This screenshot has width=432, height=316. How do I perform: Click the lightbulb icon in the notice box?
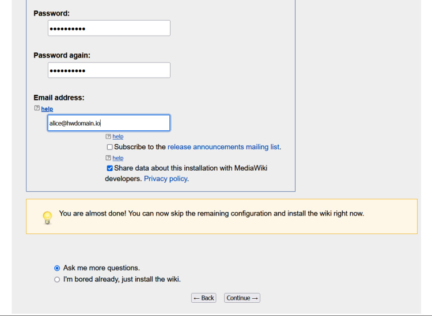47,217
